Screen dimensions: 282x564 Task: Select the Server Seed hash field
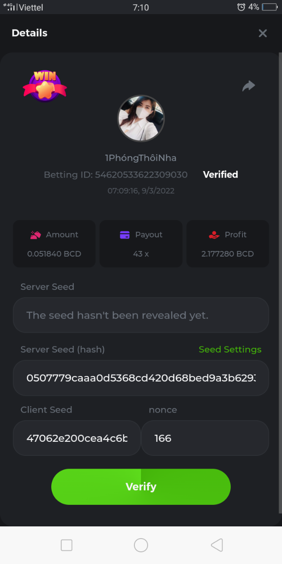(141, 378)
